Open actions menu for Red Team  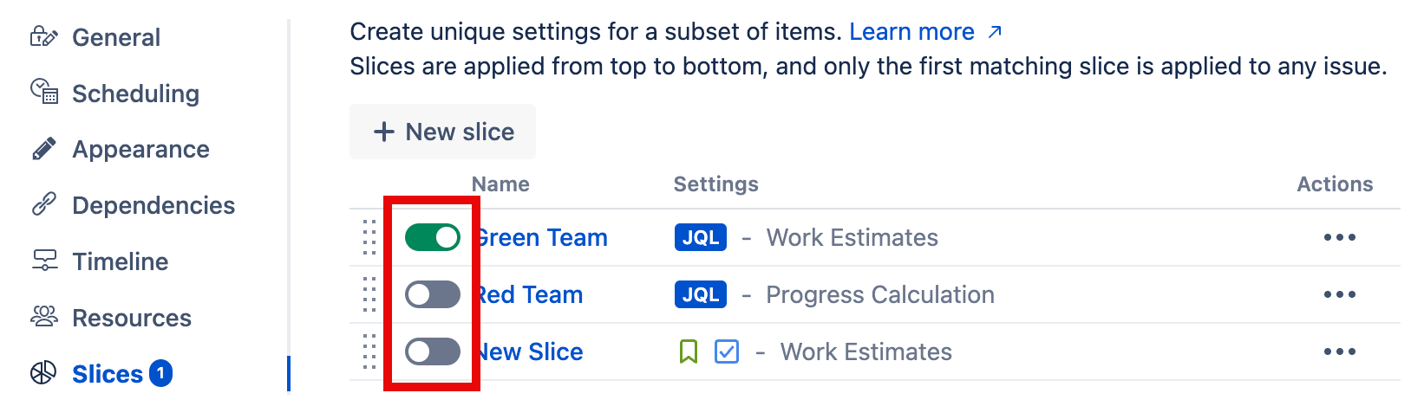[1339, 294]
